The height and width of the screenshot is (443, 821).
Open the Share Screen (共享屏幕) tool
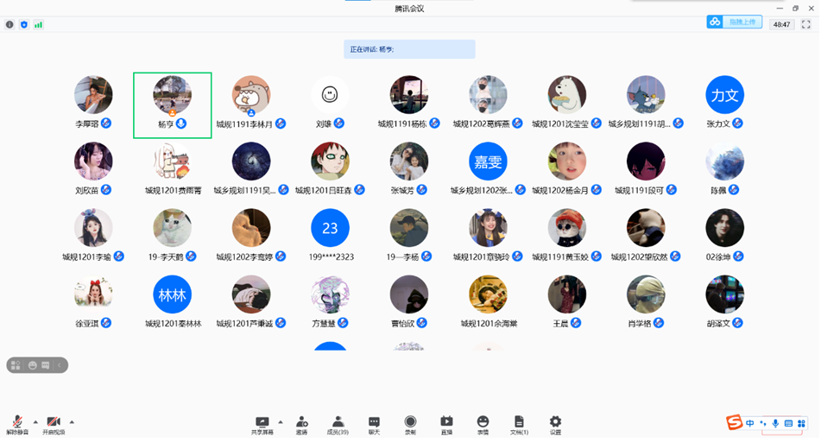click(x=262, y=423)
